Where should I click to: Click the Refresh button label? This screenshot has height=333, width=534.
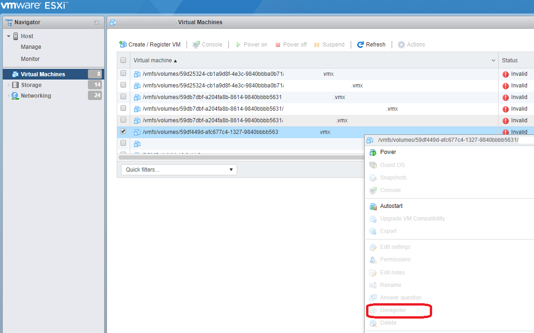coord(376,45)
